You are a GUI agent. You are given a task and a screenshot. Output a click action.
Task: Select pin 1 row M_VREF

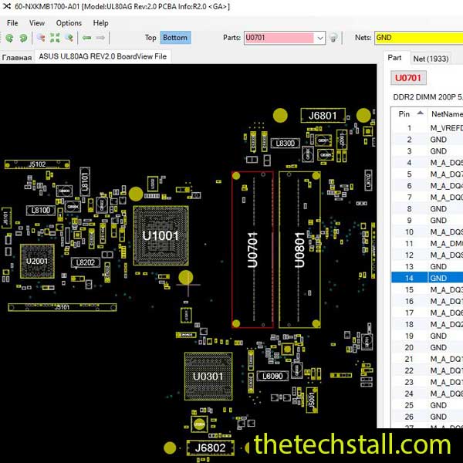point(428,128)
